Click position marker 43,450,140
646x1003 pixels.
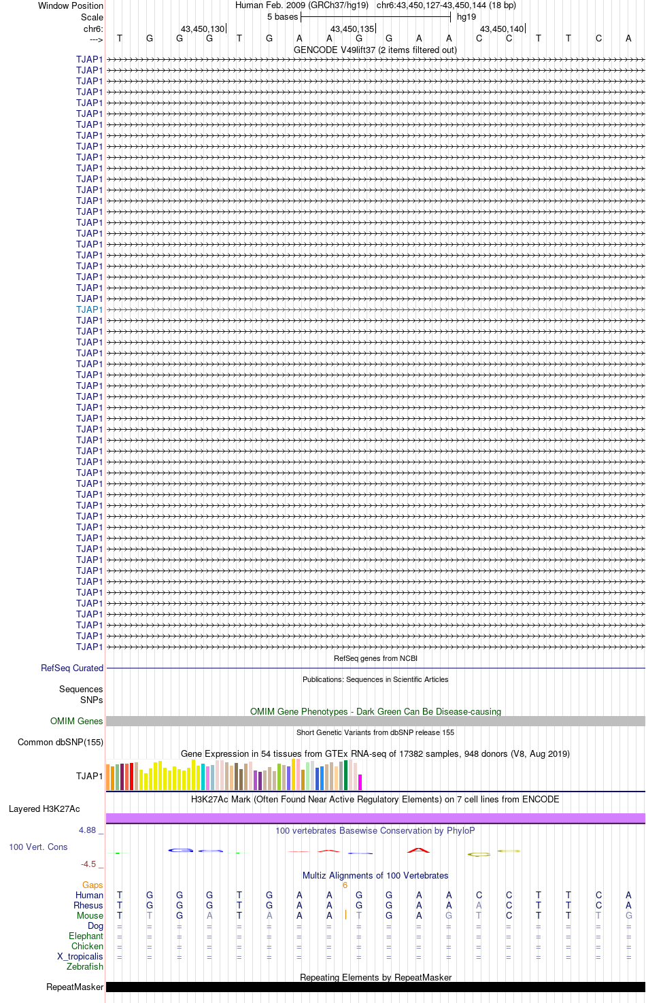coord(502,29)
